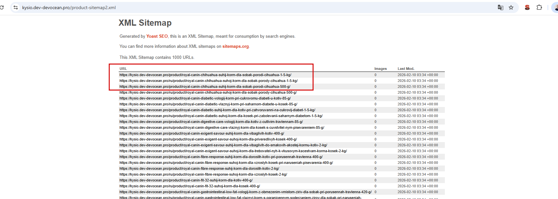Open the red S extension icon
Image resolution: width=558 pixels, height=199 pixels.
point(527,7)
